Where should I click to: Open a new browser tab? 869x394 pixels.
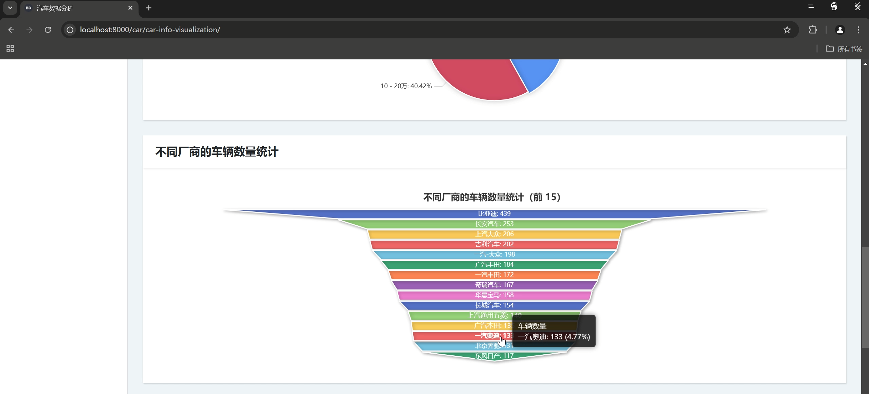click(x=149, y=8)
